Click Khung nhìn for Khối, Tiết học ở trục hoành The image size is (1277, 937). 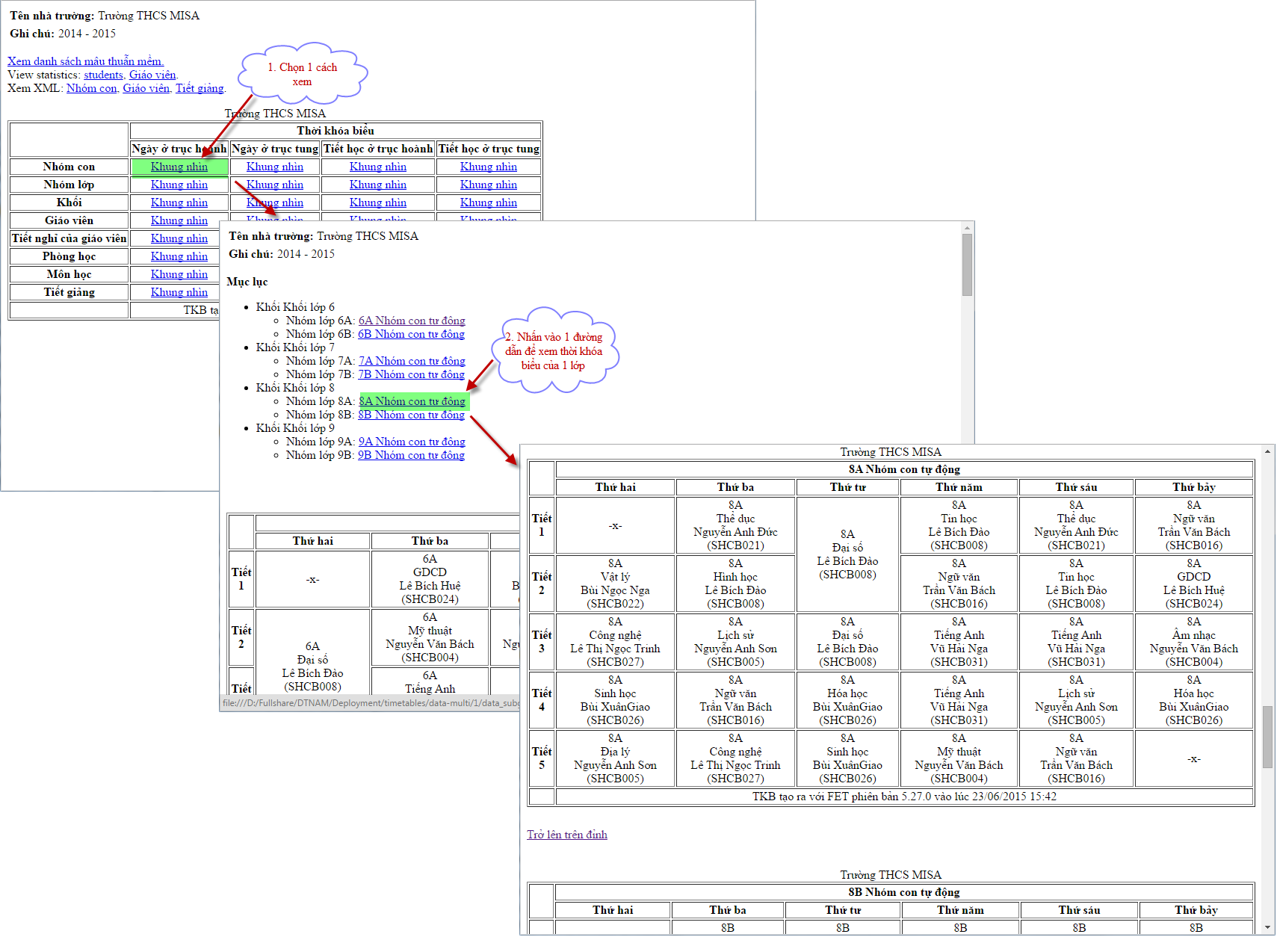[378, 202]
